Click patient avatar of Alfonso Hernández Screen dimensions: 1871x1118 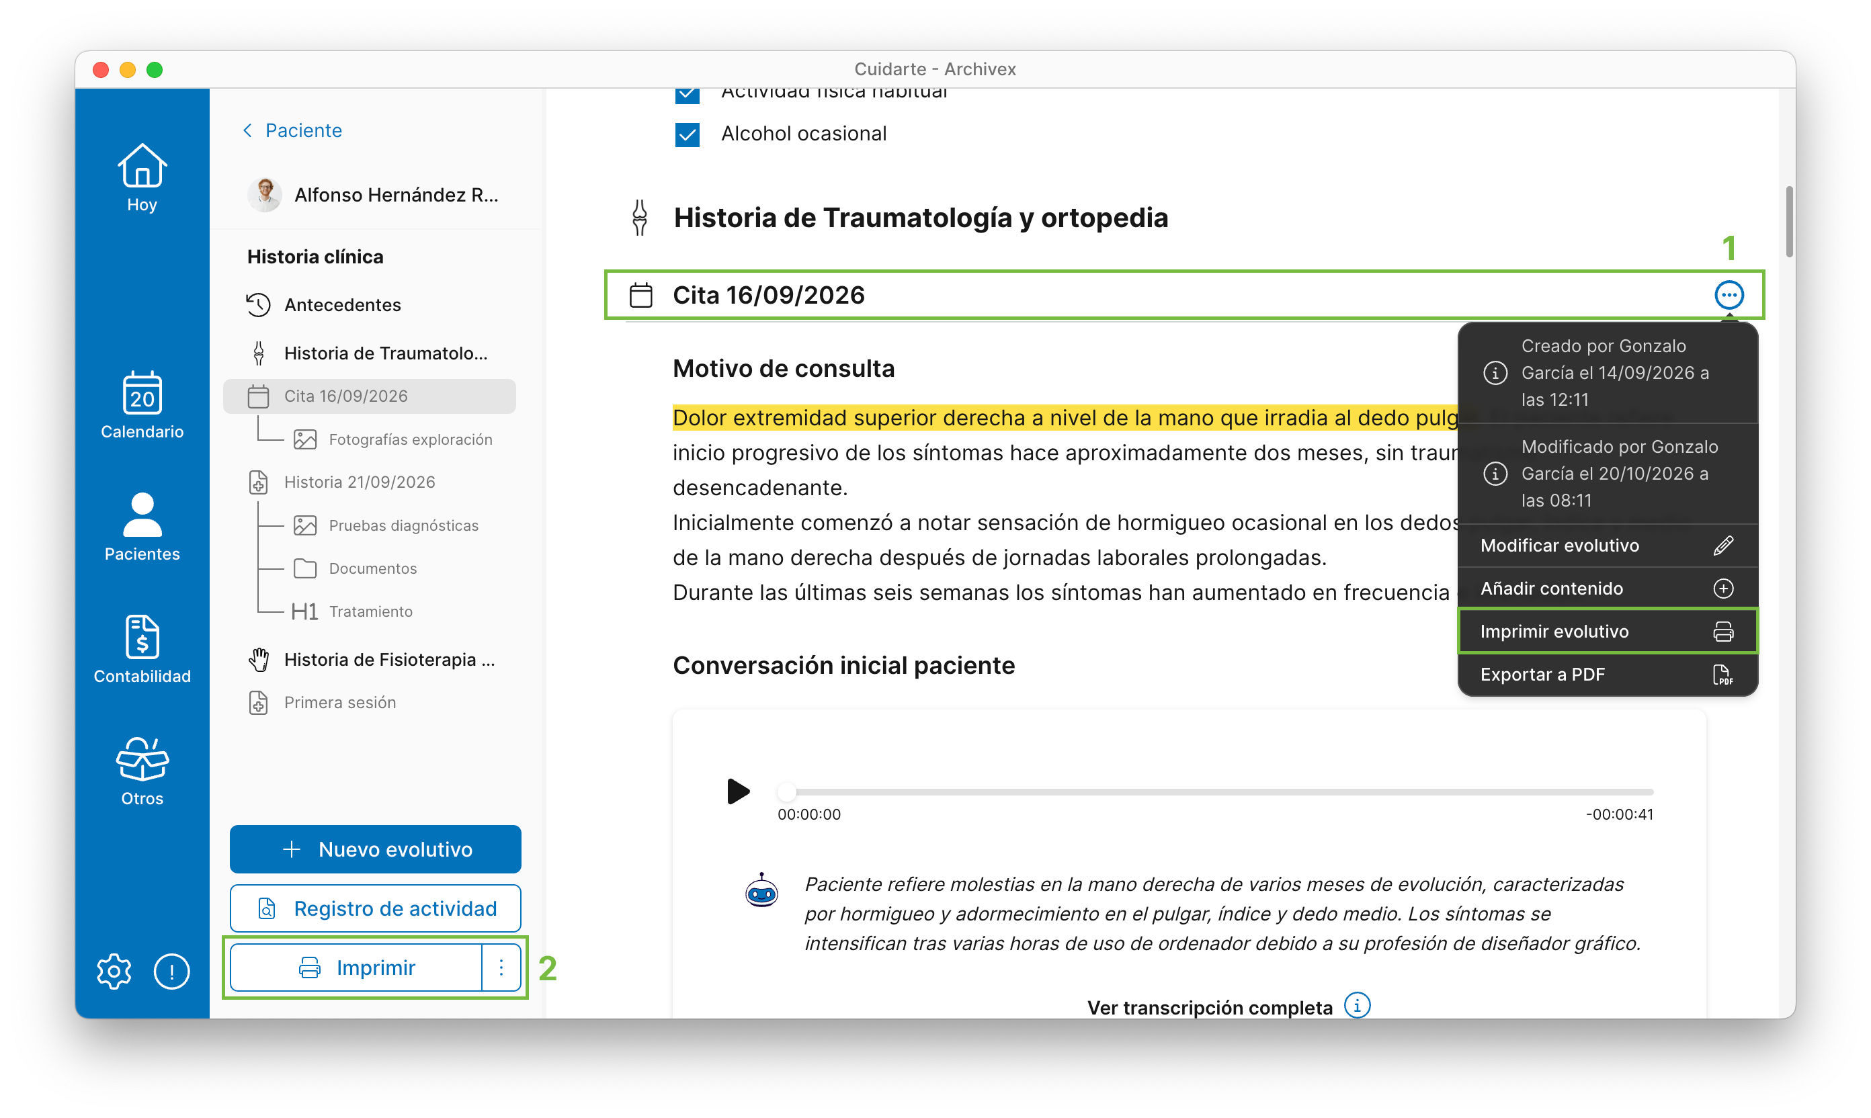click(x=265, y=194)
